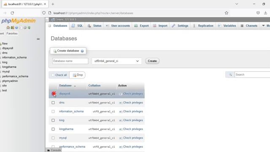Reload the page with the browser refresh icon

click(x=12, y=13)
